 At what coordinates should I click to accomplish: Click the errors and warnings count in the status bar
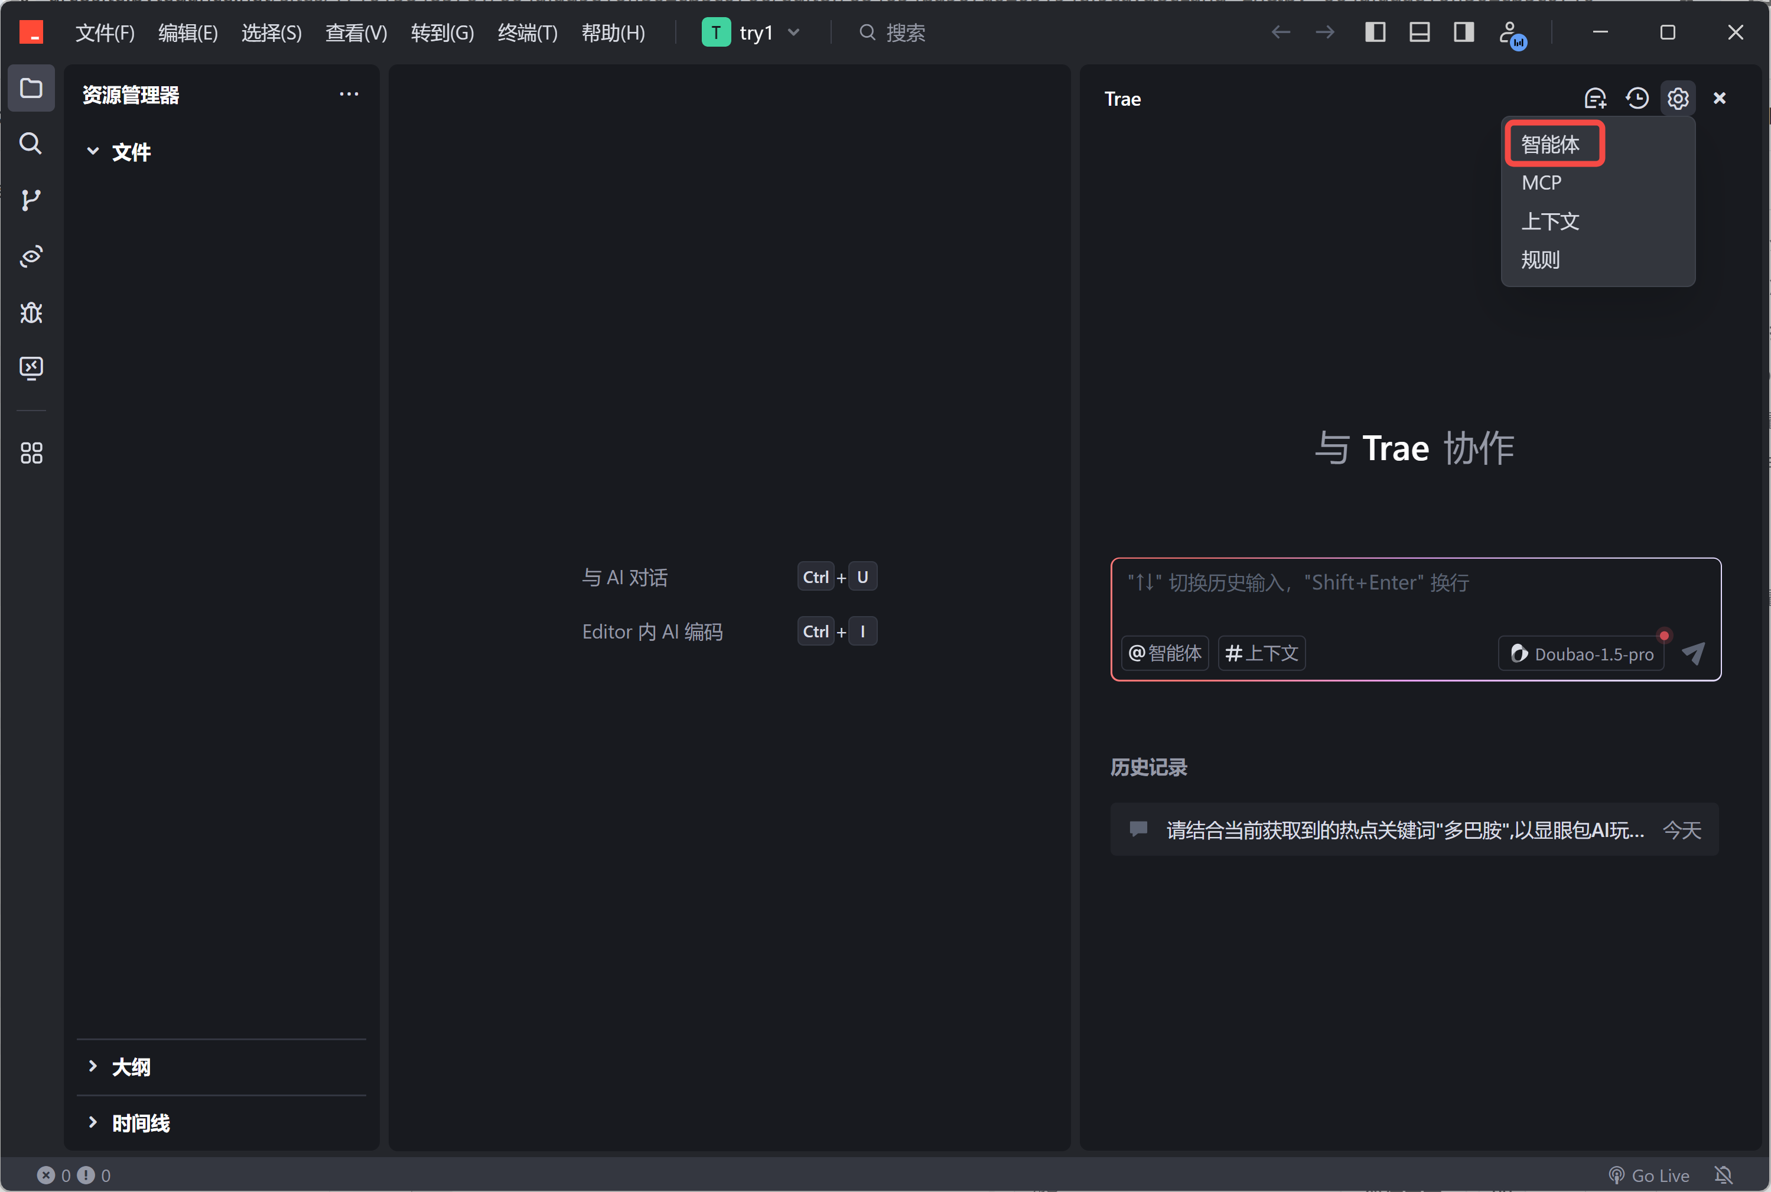tap(74, 1175)
